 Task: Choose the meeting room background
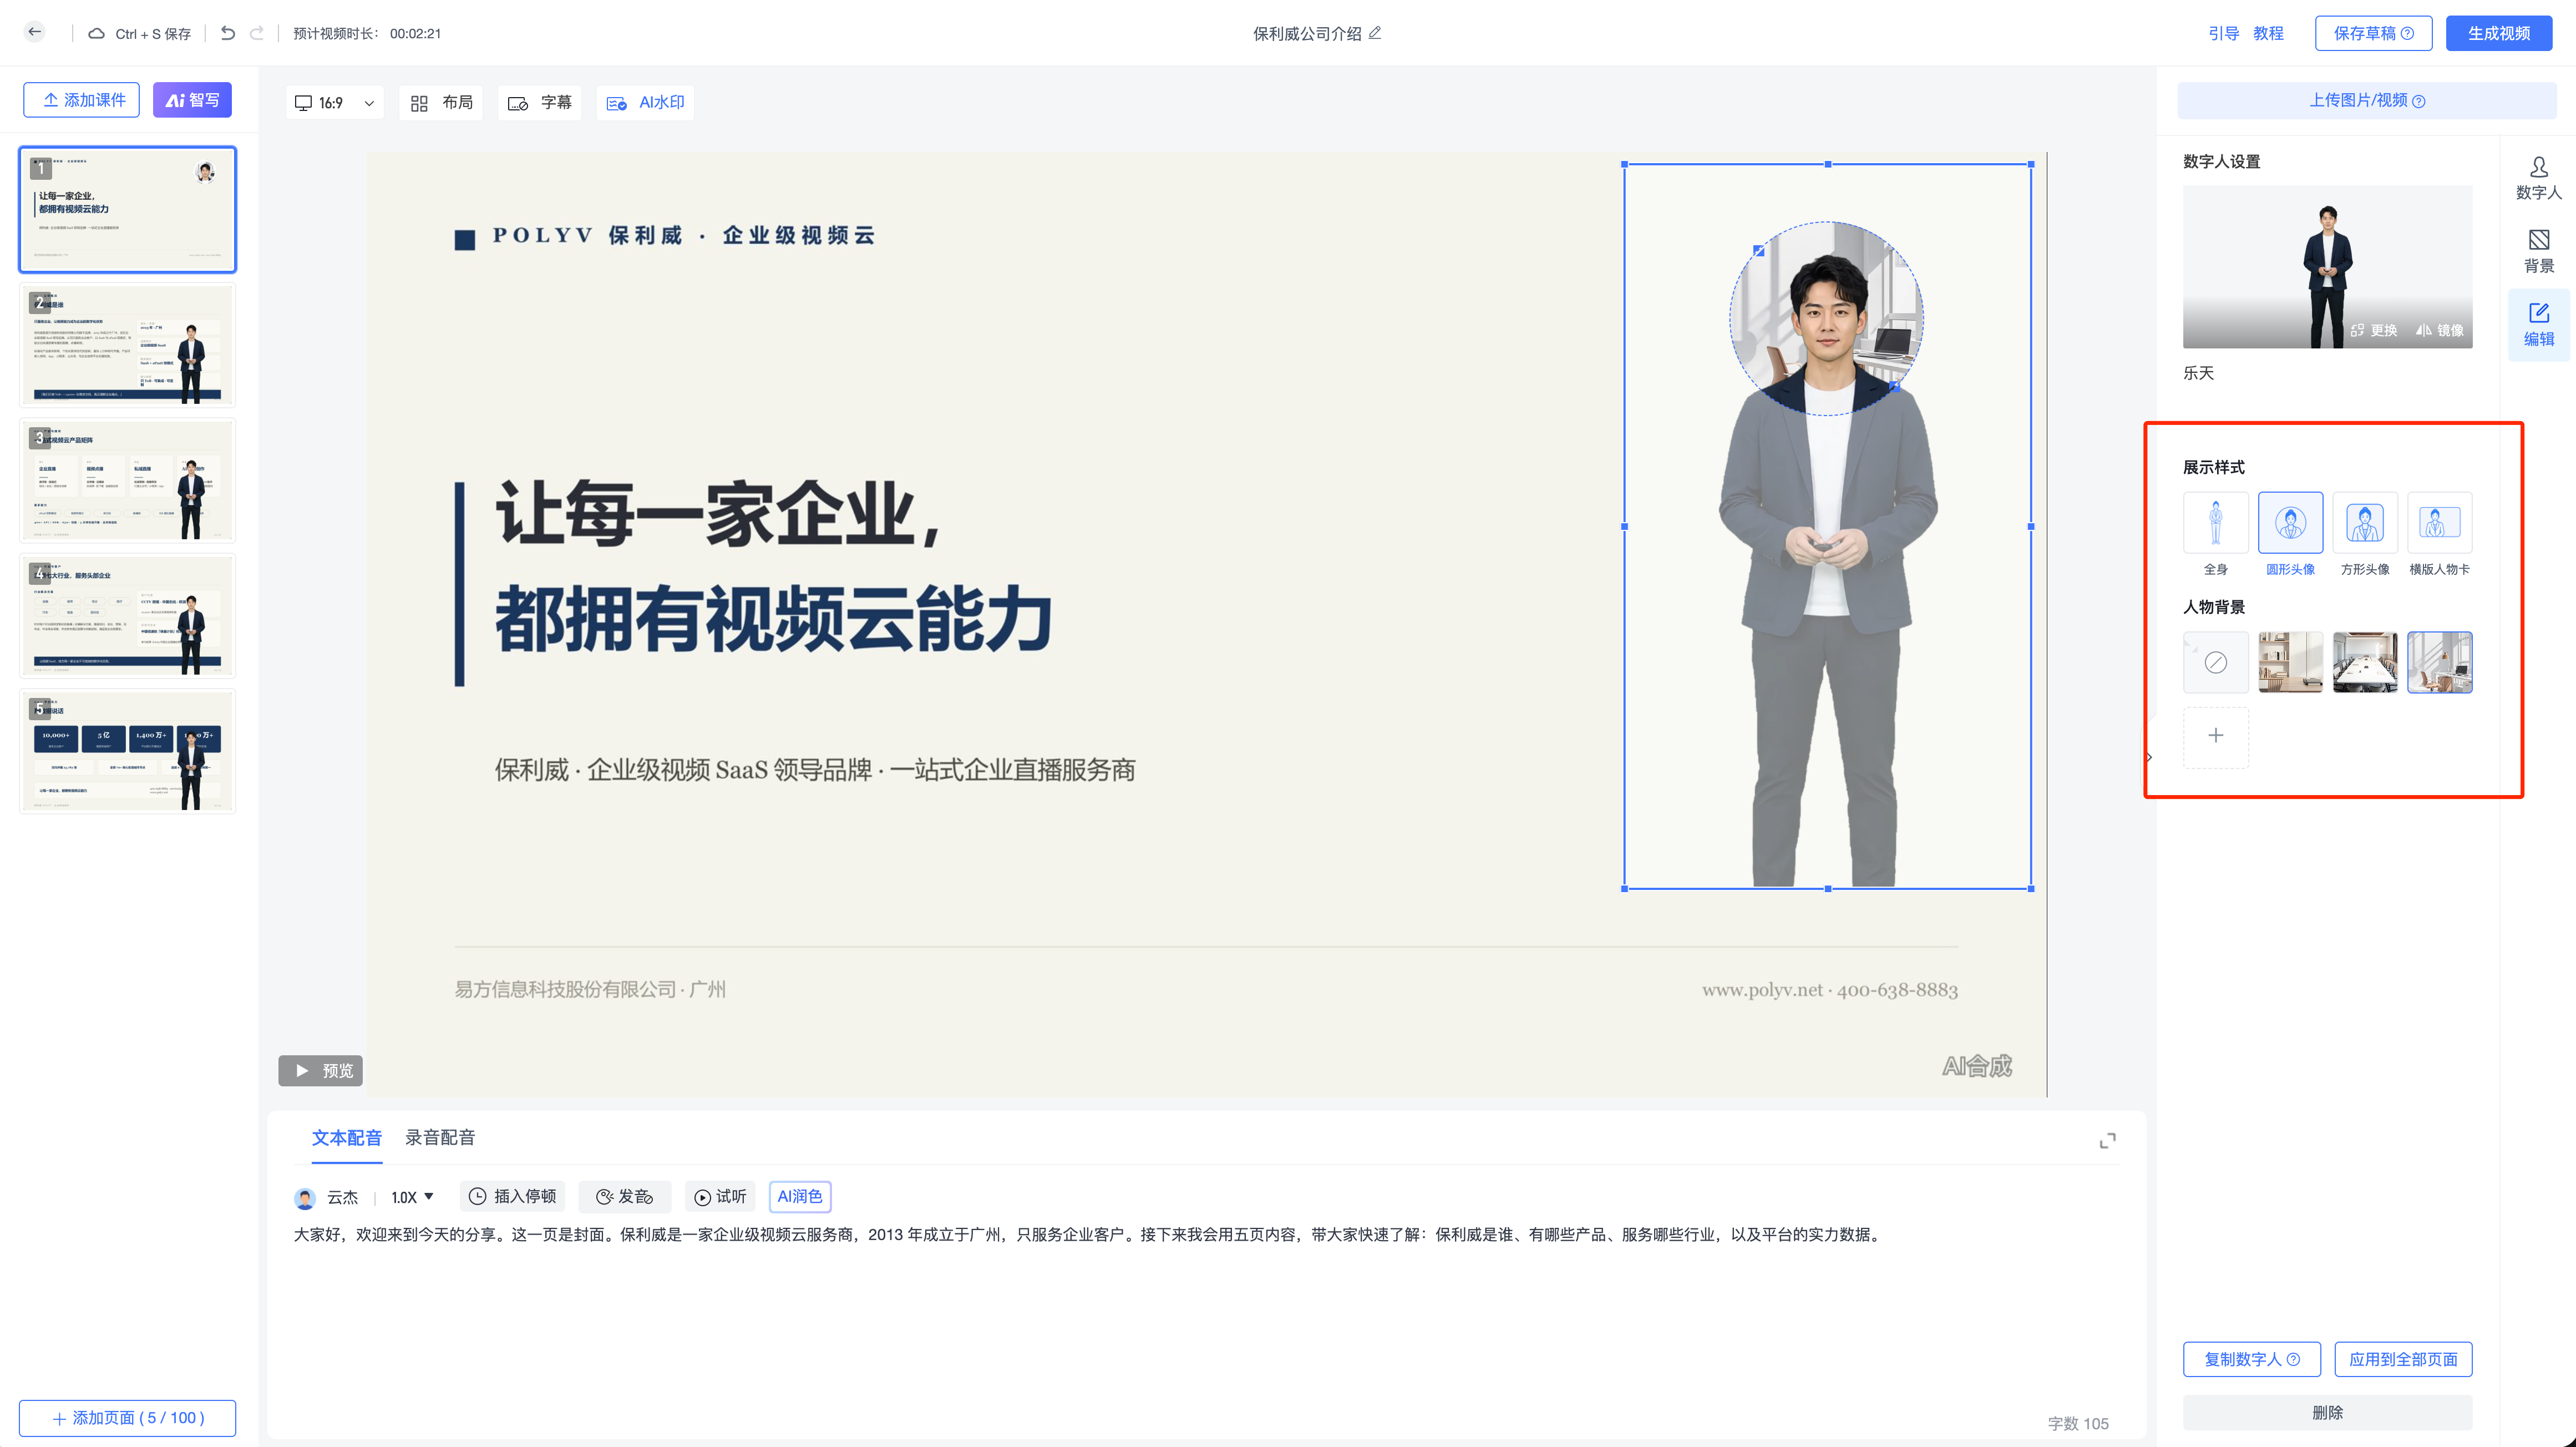[2365, 662]
